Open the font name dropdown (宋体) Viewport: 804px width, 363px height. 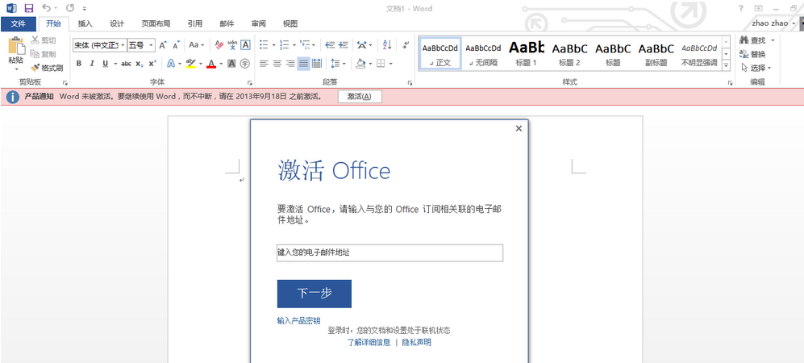coord(123,46)
